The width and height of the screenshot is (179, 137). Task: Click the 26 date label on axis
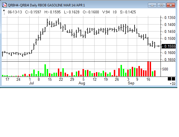click(x=117, y=79)
